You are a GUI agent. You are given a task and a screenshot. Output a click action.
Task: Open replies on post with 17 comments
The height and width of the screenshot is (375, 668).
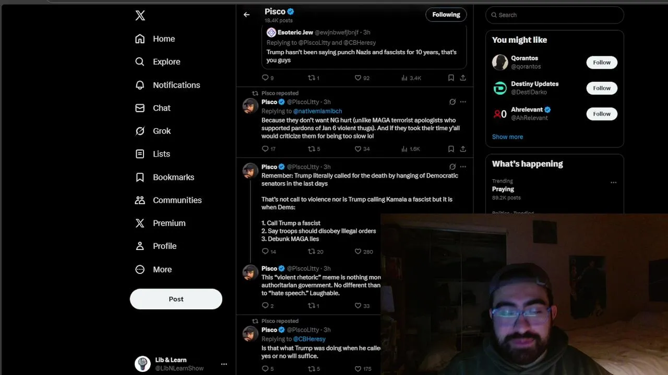[x=269, y=149]
